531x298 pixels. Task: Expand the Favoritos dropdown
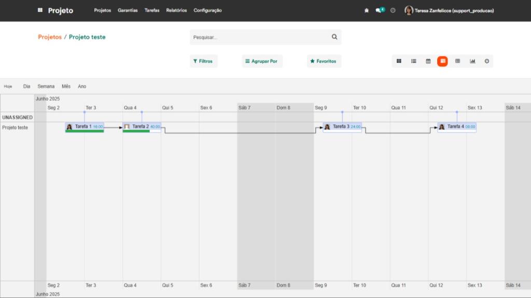tap(324, 61)
